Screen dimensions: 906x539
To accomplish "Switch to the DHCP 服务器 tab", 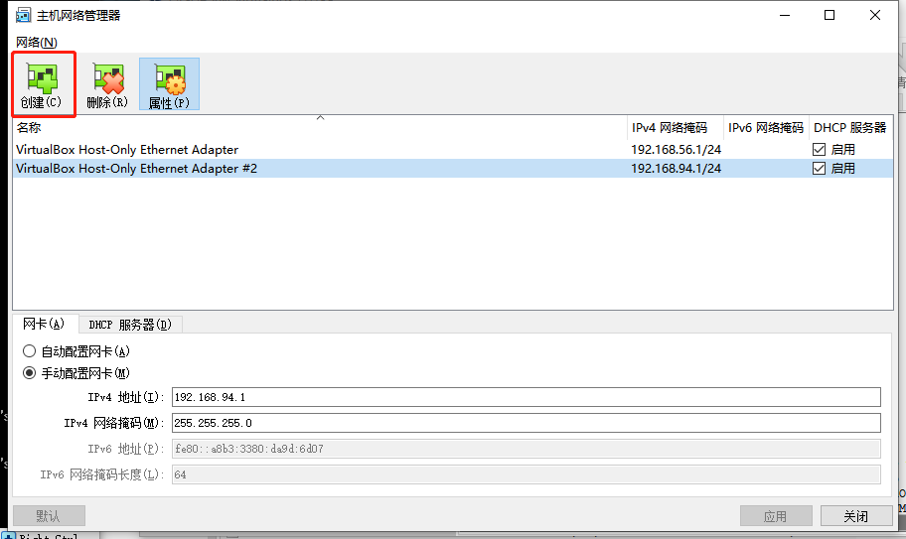I will 129,325.
